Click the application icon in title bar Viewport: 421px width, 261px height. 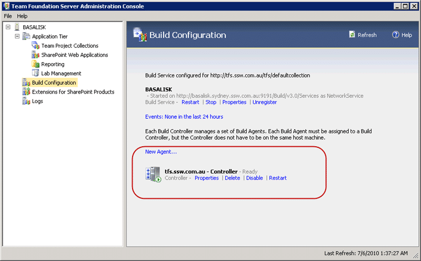tap(6, 6)
